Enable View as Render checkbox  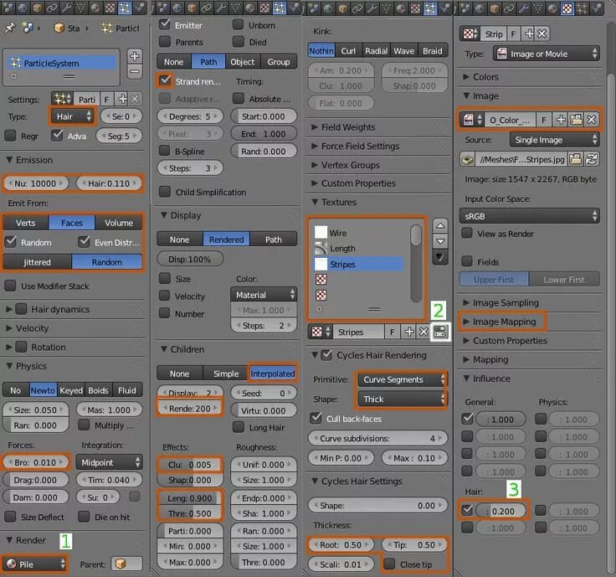[x=467, y=233]
